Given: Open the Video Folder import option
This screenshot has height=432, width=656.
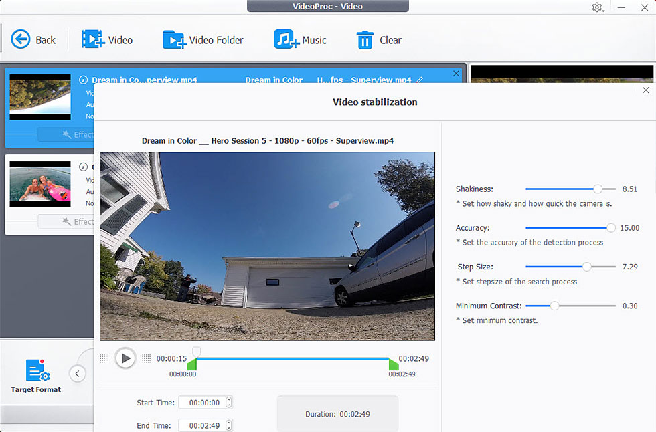Looking at the screenshot, I should (x=174, y=39).
